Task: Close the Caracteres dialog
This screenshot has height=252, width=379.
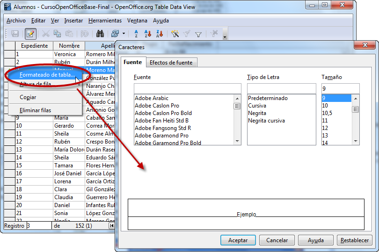Action: point(365,45)
